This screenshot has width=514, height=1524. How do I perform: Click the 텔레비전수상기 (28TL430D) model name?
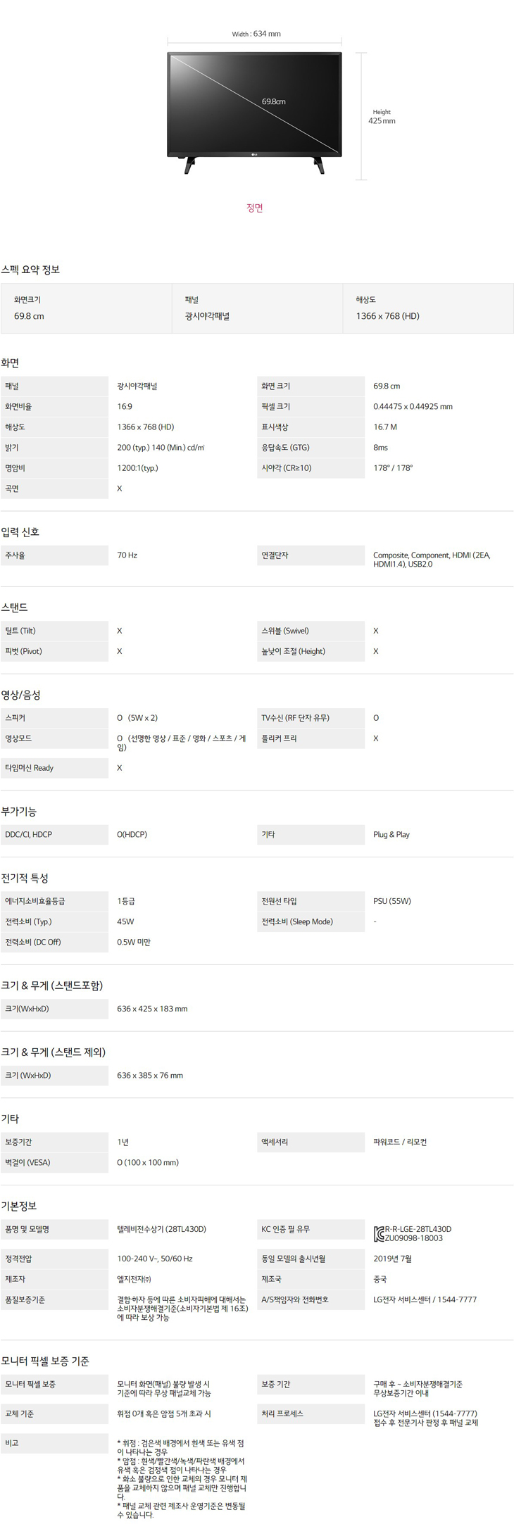161,1229
